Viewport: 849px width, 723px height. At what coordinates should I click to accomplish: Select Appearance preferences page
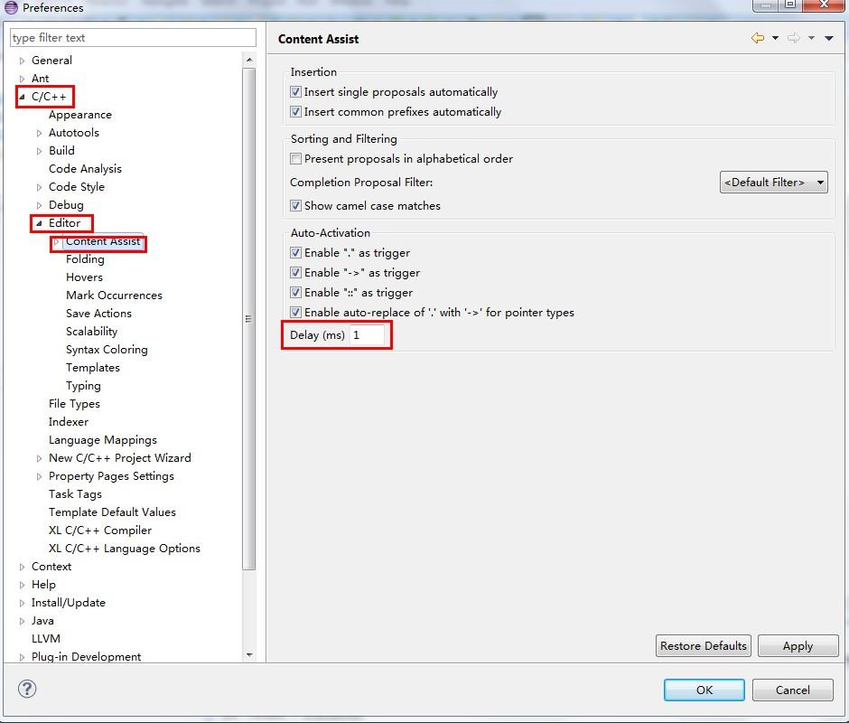(80, 115)
